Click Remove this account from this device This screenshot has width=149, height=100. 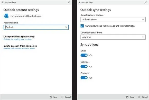point(20,48)
